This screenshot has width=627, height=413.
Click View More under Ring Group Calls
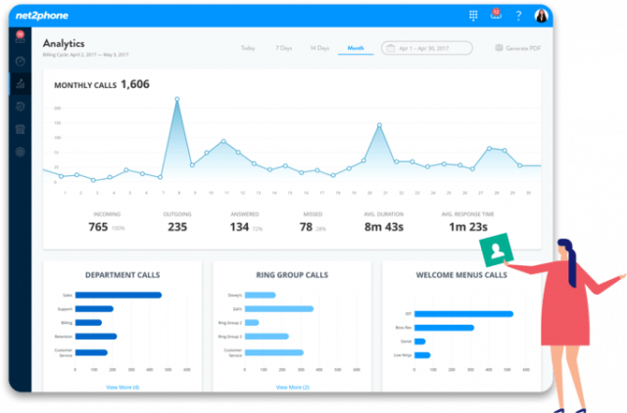(x=292, y=387)
